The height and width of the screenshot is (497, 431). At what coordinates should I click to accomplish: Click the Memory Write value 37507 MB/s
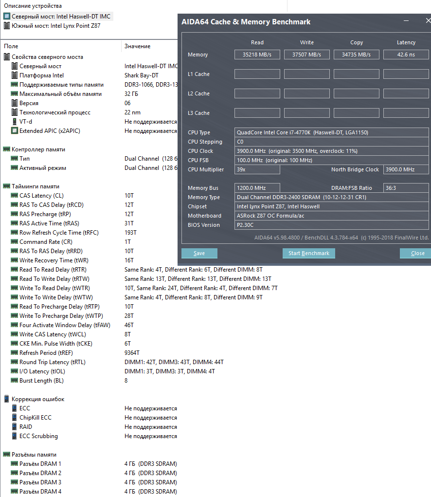[306, 55]
